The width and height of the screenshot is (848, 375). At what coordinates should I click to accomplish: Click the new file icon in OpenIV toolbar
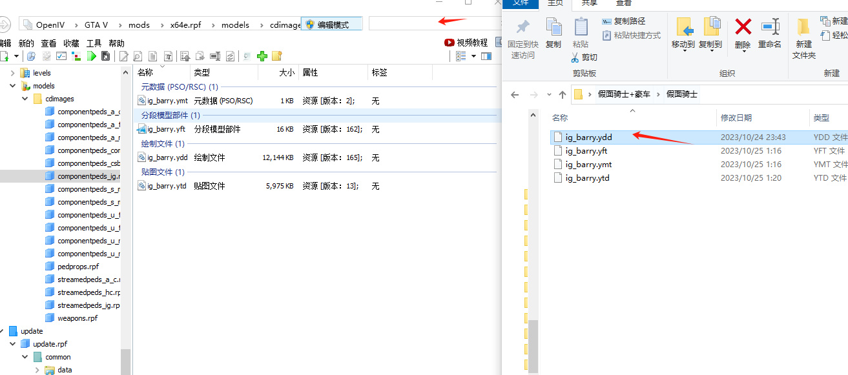click(x=3, y=56)
